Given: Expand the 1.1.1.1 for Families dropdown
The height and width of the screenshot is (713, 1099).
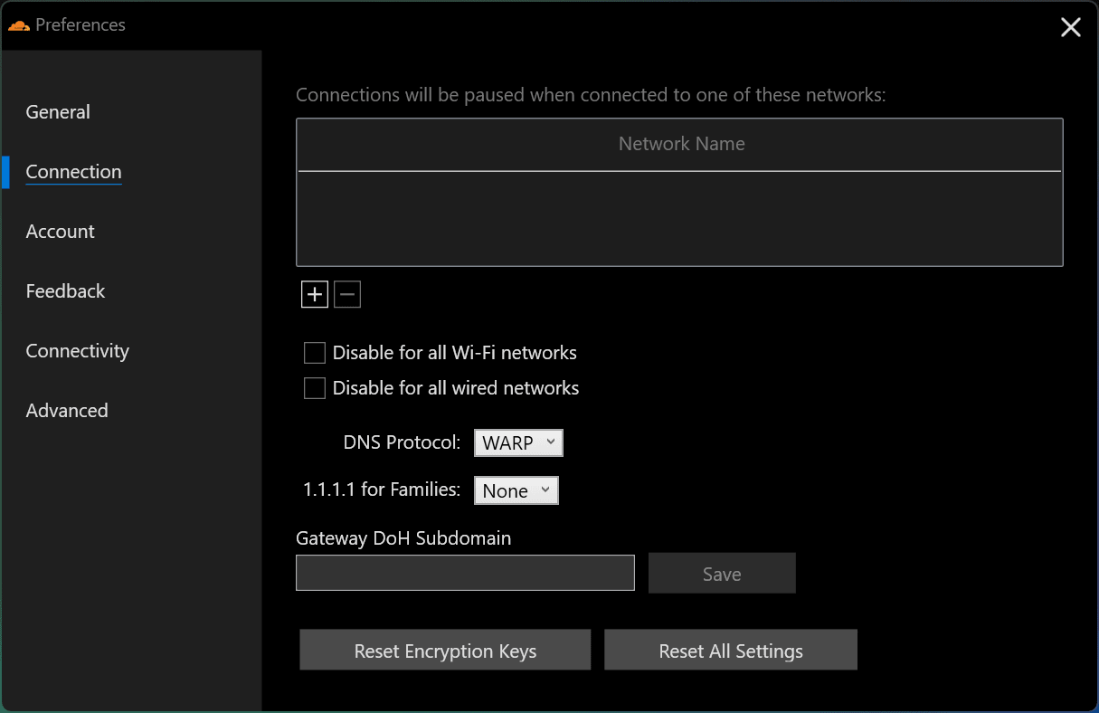Looking at the screenshot, I should (x=516, y=490).
